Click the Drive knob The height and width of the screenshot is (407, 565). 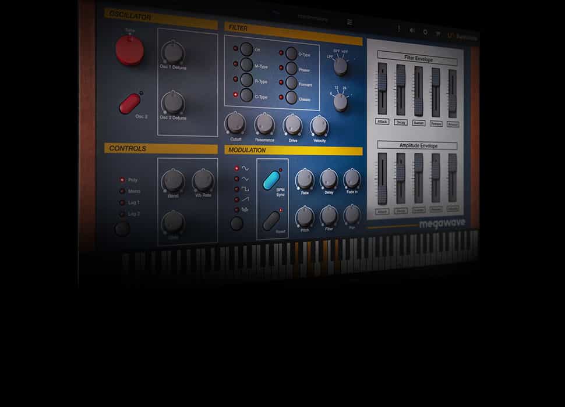coord(292,125)
